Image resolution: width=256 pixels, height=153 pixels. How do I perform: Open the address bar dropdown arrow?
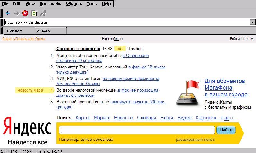pyautogui.click(x=252, y=22)
